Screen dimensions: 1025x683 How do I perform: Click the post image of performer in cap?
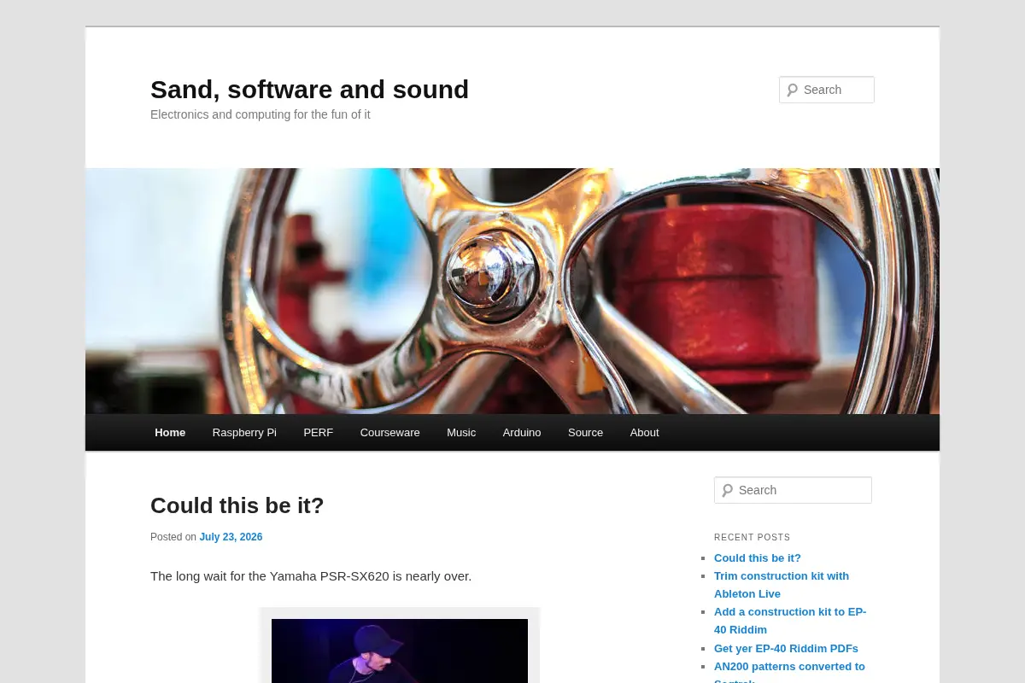400,651
